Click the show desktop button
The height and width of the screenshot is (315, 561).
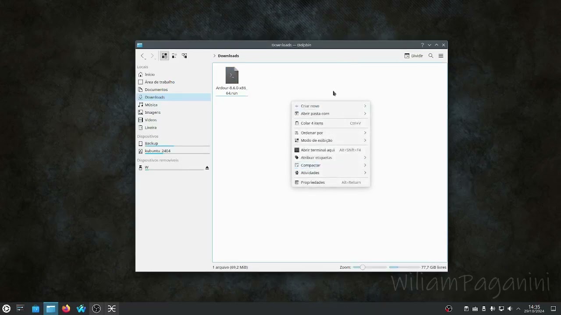(x=553, y=309)
